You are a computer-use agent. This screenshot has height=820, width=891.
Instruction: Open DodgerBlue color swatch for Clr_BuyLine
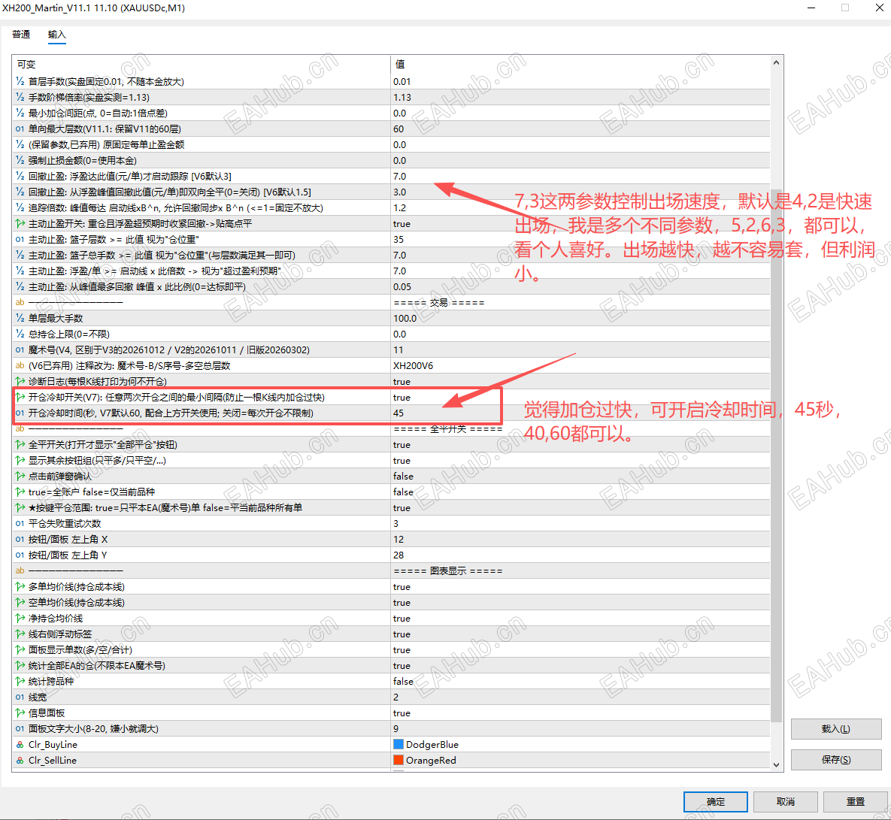[x=399, y=745]
